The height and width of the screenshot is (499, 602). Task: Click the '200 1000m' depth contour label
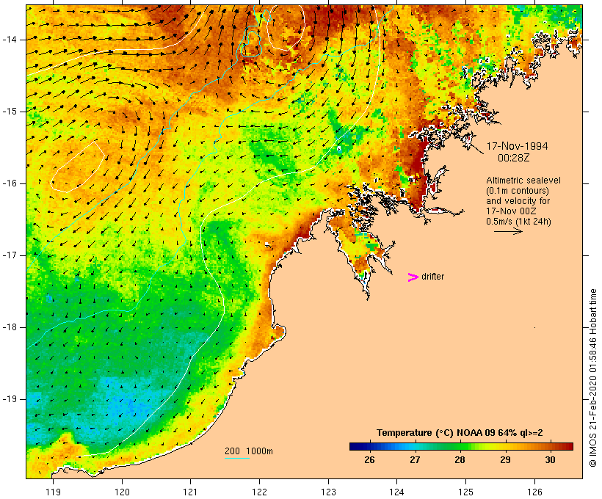249,451
